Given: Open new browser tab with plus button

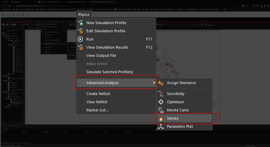Looking at the screenshot, I should point(120,2).
